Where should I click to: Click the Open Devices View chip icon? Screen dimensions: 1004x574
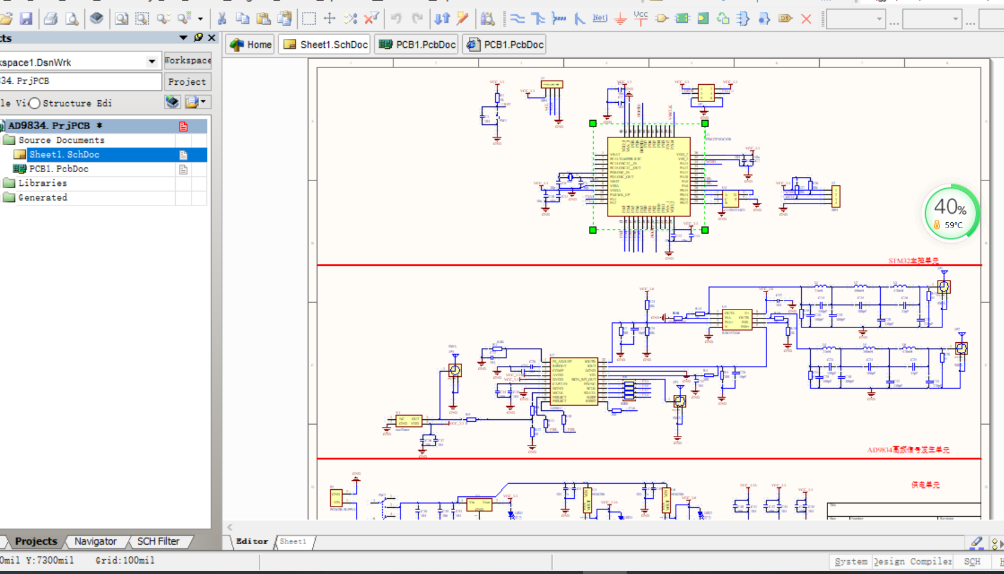coord(96,19)
